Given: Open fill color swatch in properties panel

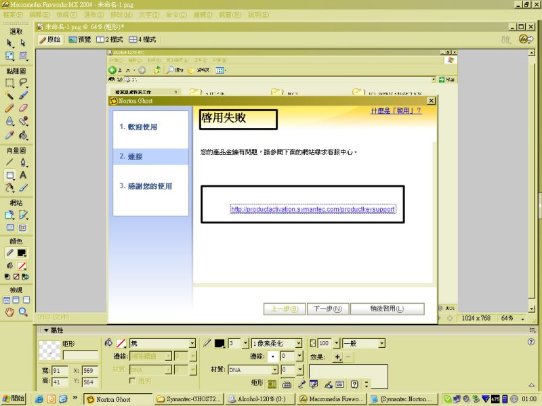Looking at the screenshot, I should (121, 343).
